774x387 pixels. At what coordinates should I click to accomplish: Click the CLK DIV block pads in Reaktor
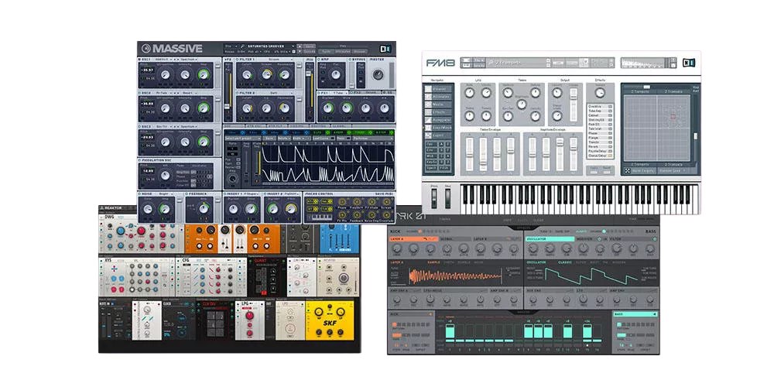click(x=214, y=325)
